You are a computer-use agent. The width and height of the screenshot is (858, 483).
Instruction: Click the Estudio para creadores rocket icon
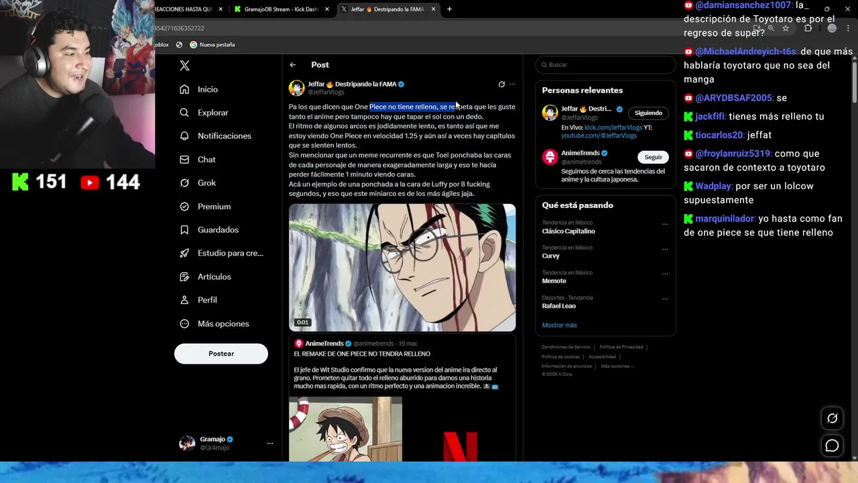(184, 254)
